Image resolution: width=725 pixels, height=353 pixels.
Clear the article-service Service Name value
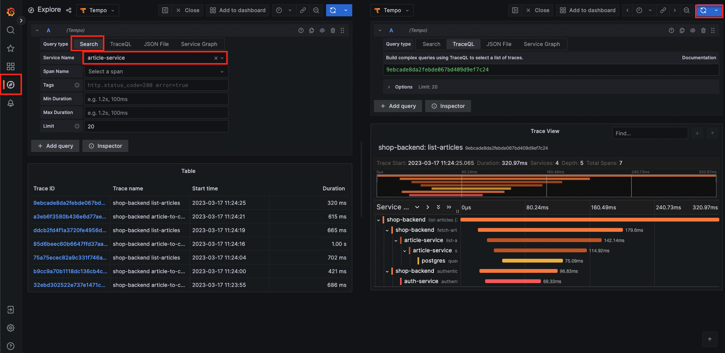coord(216,58)
